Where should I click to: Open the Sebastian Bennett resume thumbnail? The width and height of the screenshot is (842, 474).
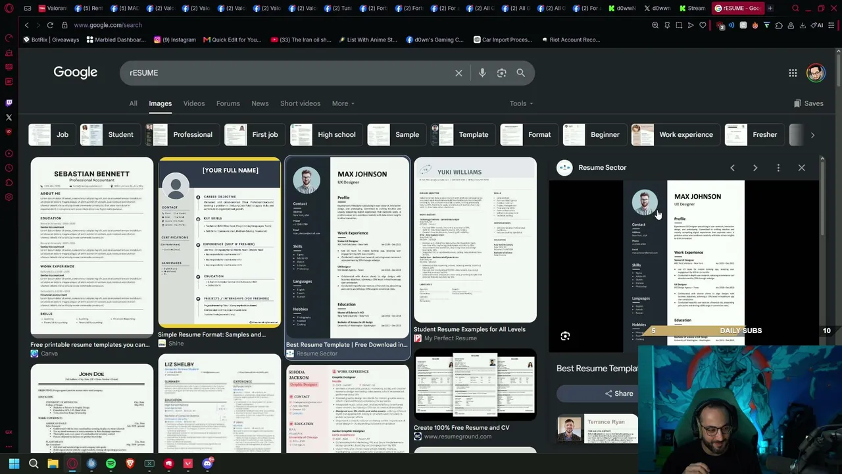click(x=92, y=246)
